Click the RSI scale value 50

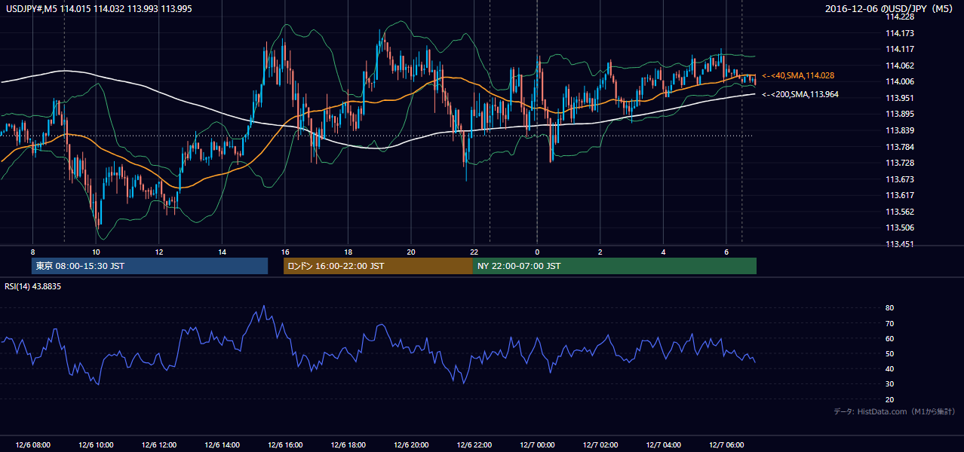pos(889,353)
